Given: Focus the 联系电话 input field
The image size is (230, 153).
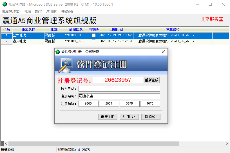Looking at the screenshot, I should pos(119,88).
